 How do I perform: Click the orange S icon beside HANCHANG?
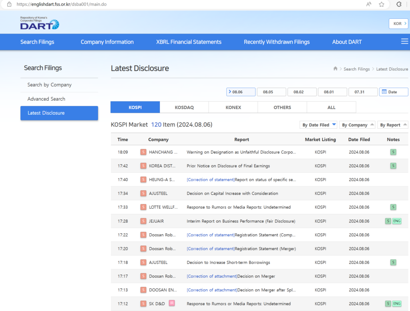point(143,152)
